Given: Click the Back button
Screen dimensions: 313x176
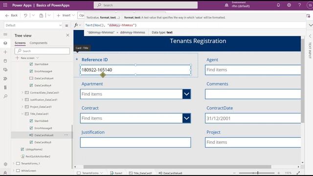Looking at the screenshot, I should click(x=12, y=15).
